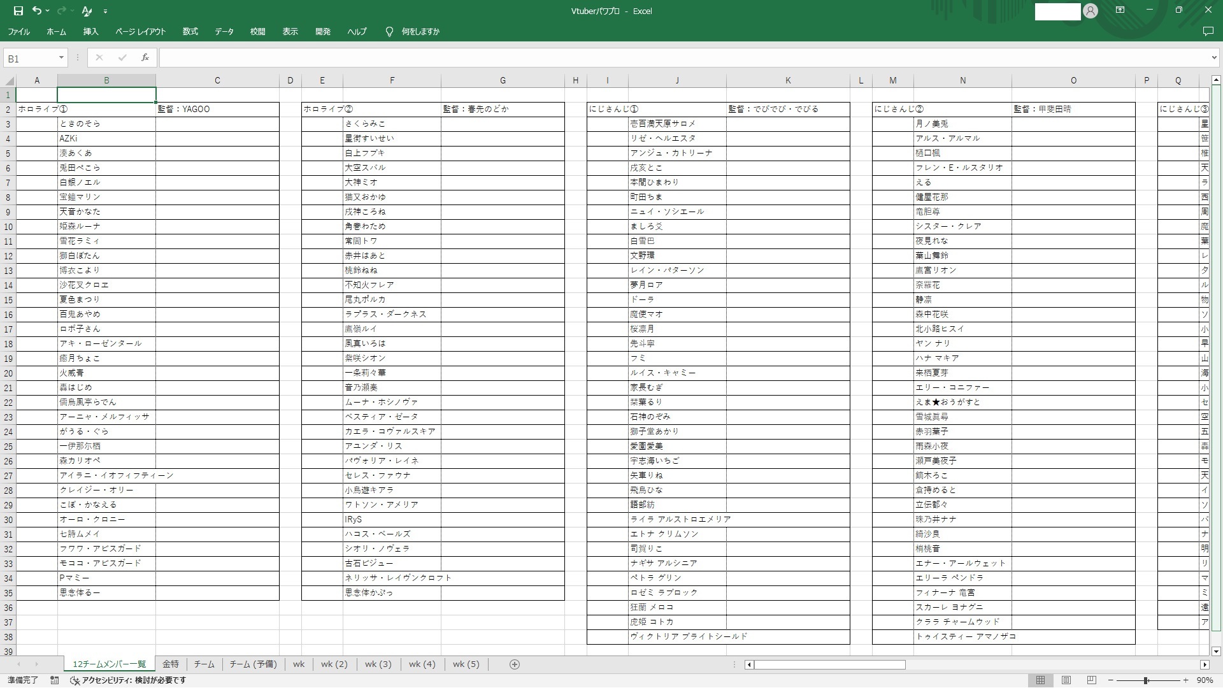The width and height of the screenshot is (1223, 688).
Task: Click the enter checkmark in formula bar
Action: point(122,58)
